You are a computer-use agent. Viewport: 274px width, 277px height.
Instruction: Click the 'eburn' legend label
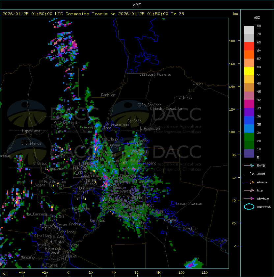point(262,182)
